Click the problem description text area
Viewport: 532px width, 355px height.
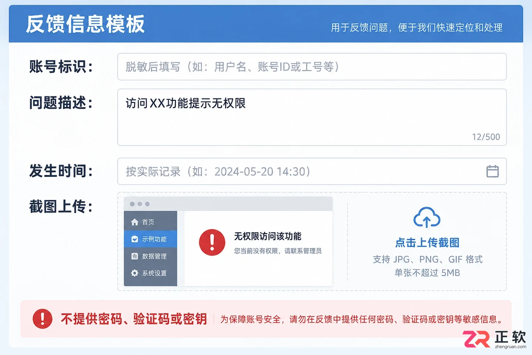(x=312, y=117)
